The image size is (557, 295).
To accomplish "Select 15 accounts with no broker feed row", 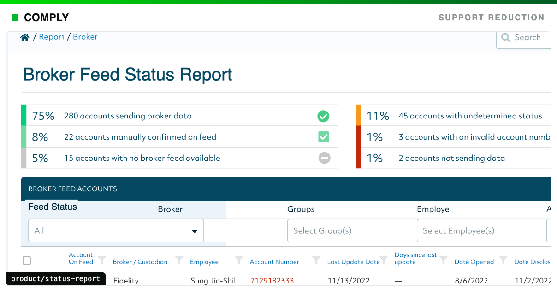I will (180, 158).
